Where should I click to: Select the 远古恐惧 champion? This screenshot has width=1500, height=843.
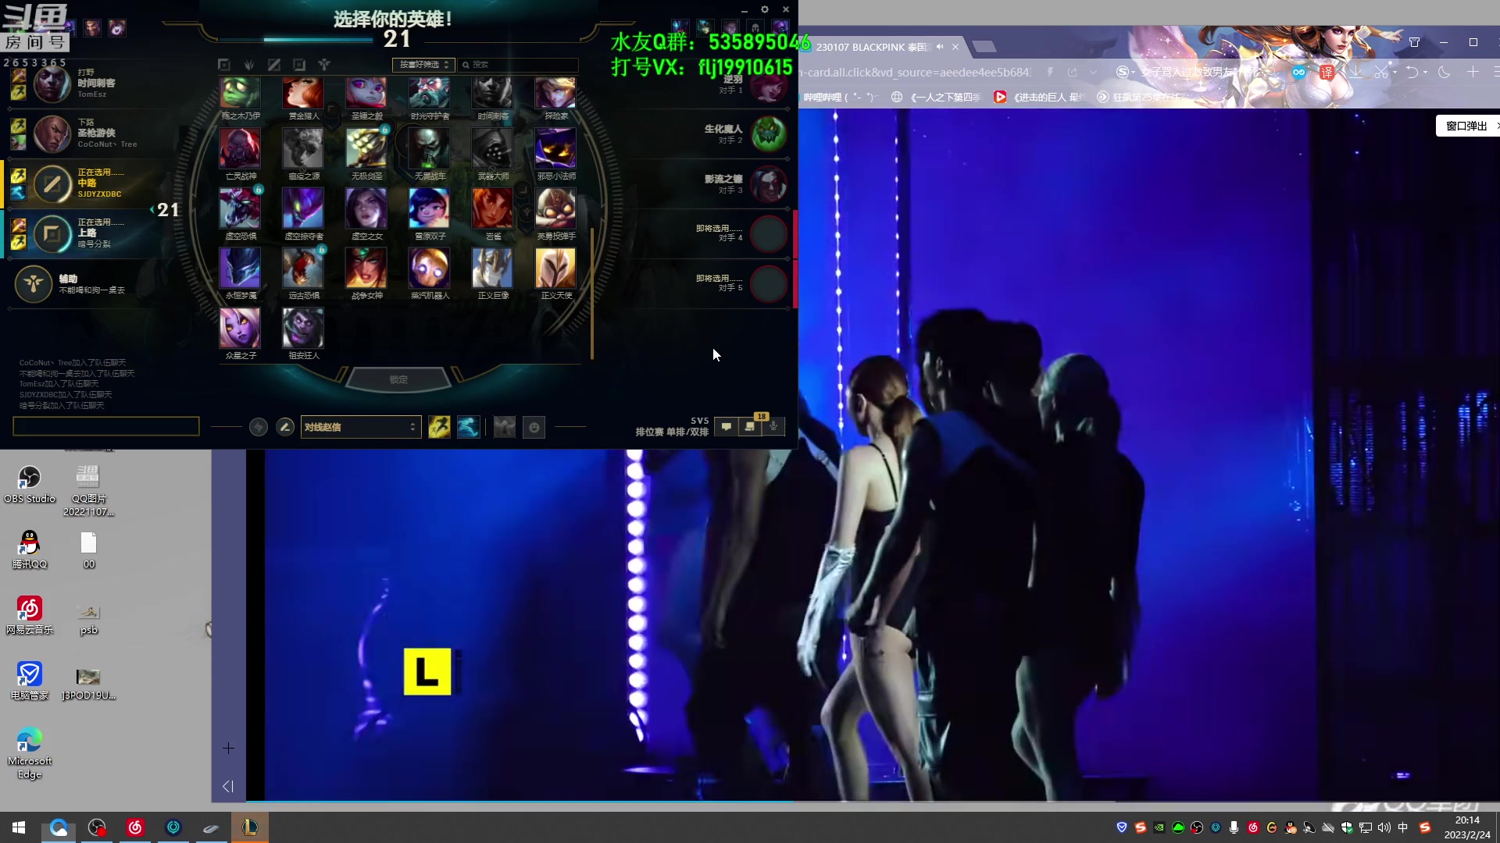pos(303,269)
